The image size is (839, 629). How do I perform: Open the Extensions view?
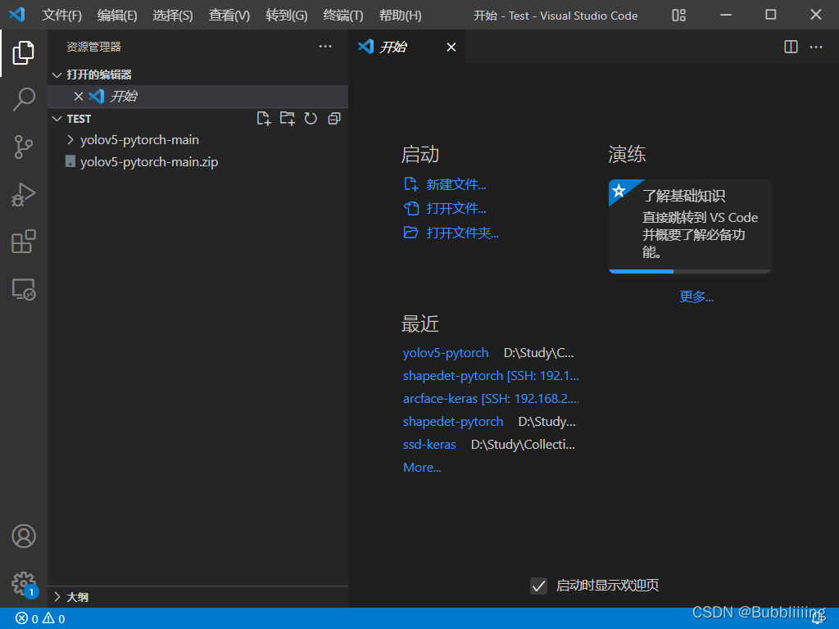[x=24, y=242]
